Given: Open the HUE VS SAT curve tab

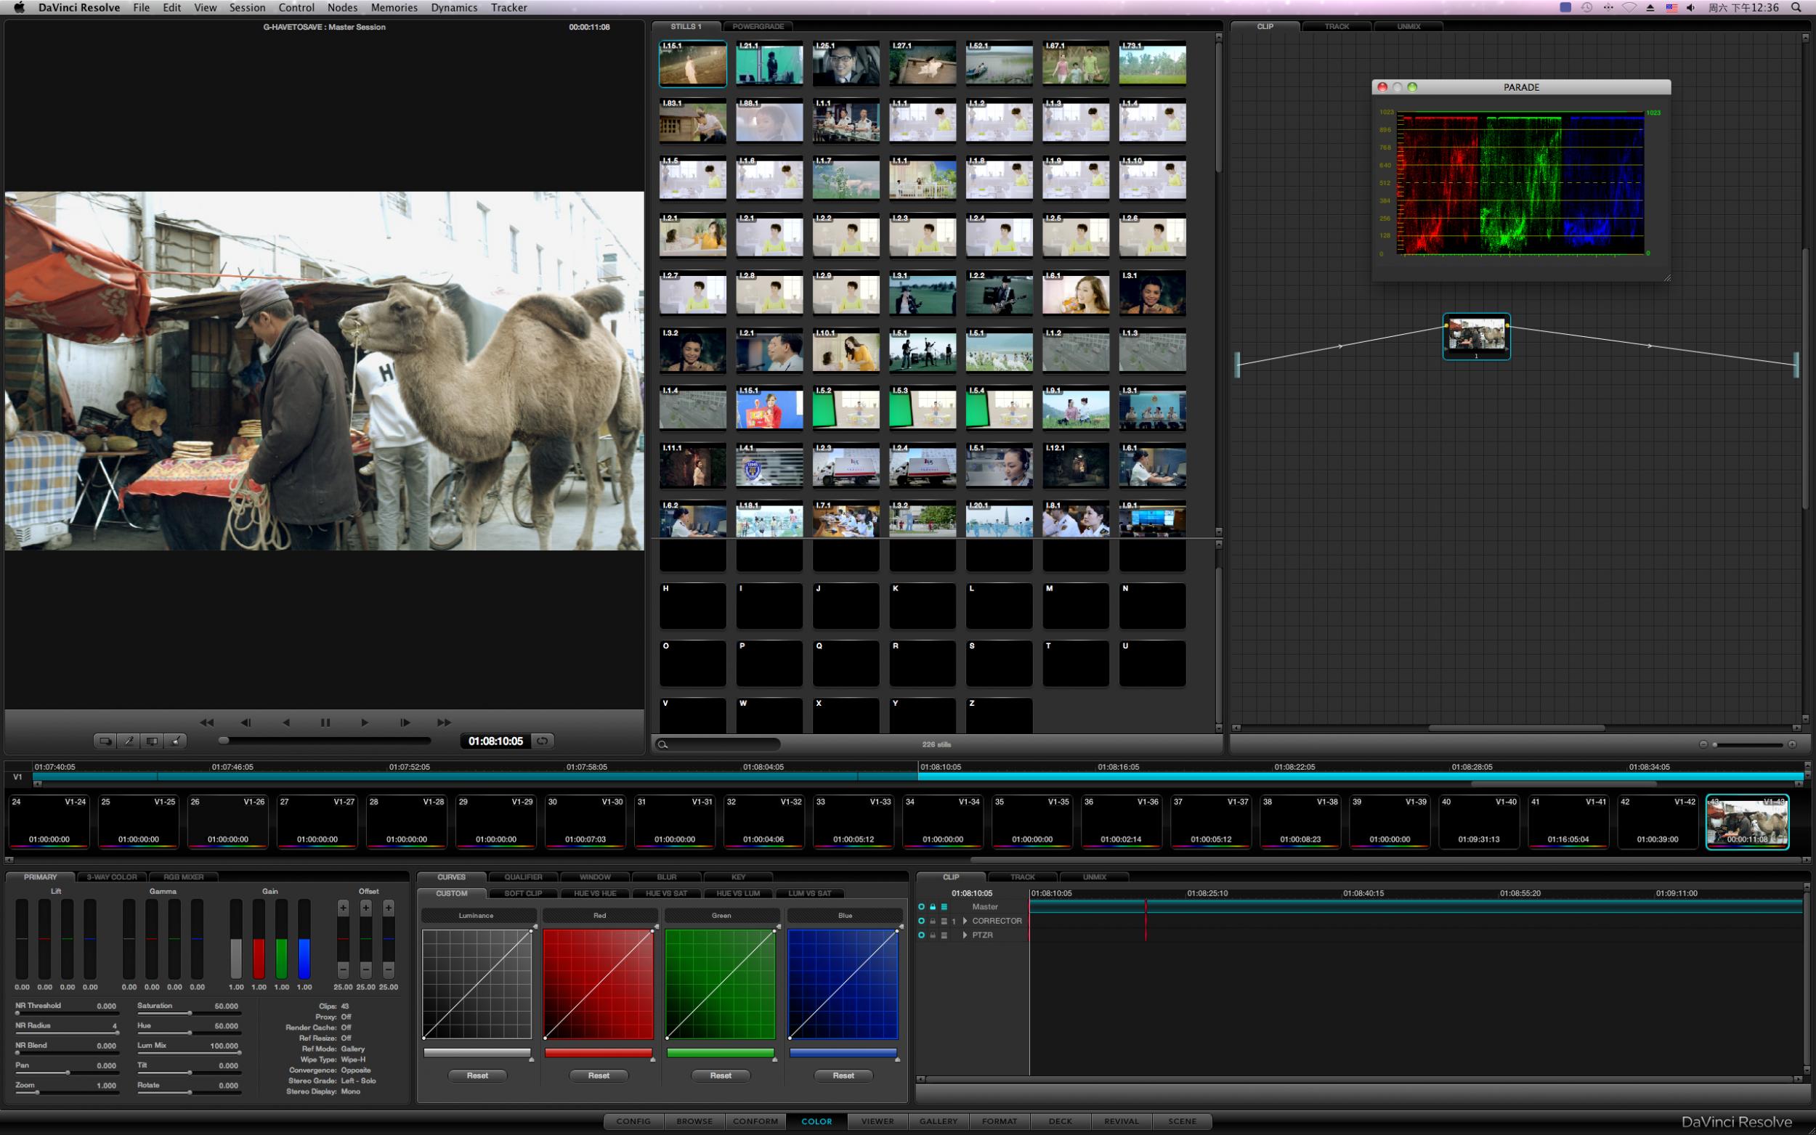Looking at the screenshot, I should [666, 893].
